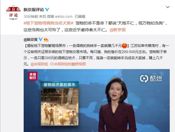The width and height of the screenshot is (175, 132).
Task: Open the reposted author @新京报 name
Action: click(31, 40)
